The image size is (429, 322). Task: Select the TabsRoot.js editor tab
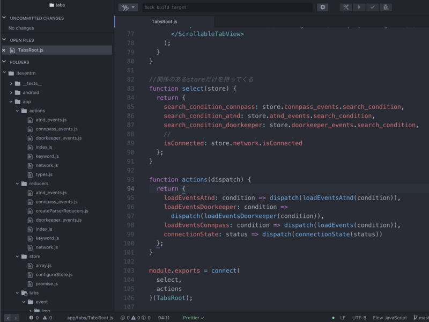point(164,22)
